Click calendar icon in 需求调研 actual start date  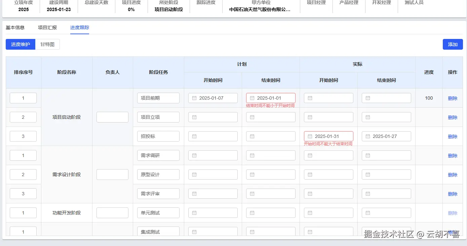(310, 155)
